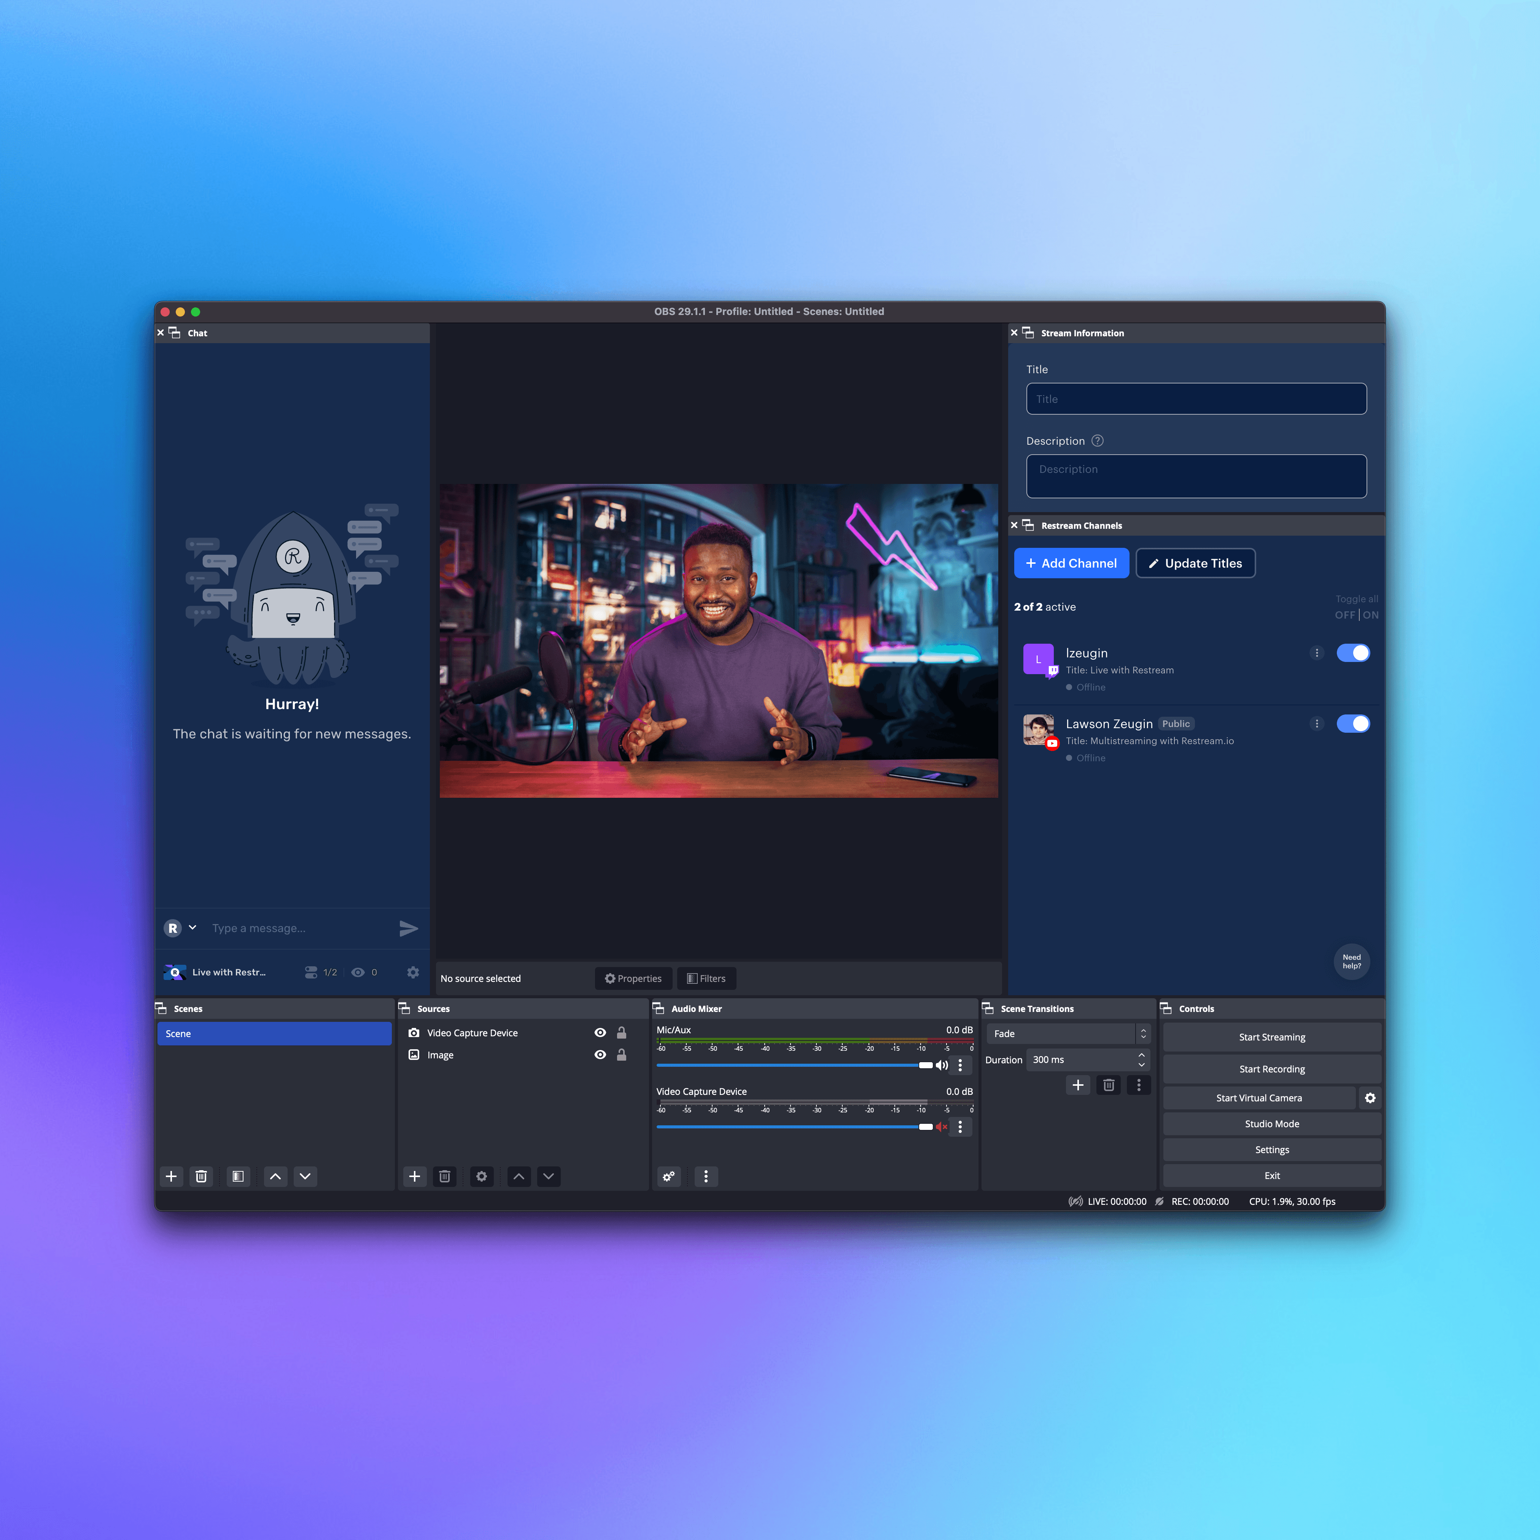This screenshot has height=1540, width=1540.
Task: Toggle off the lzeugin channel switch
Action: [x=1353, y=653]
